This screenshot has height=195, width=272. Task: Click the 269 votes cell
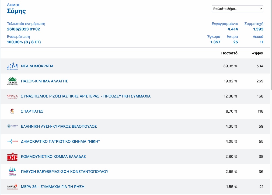pyautogui.click(x=260, y=81)
